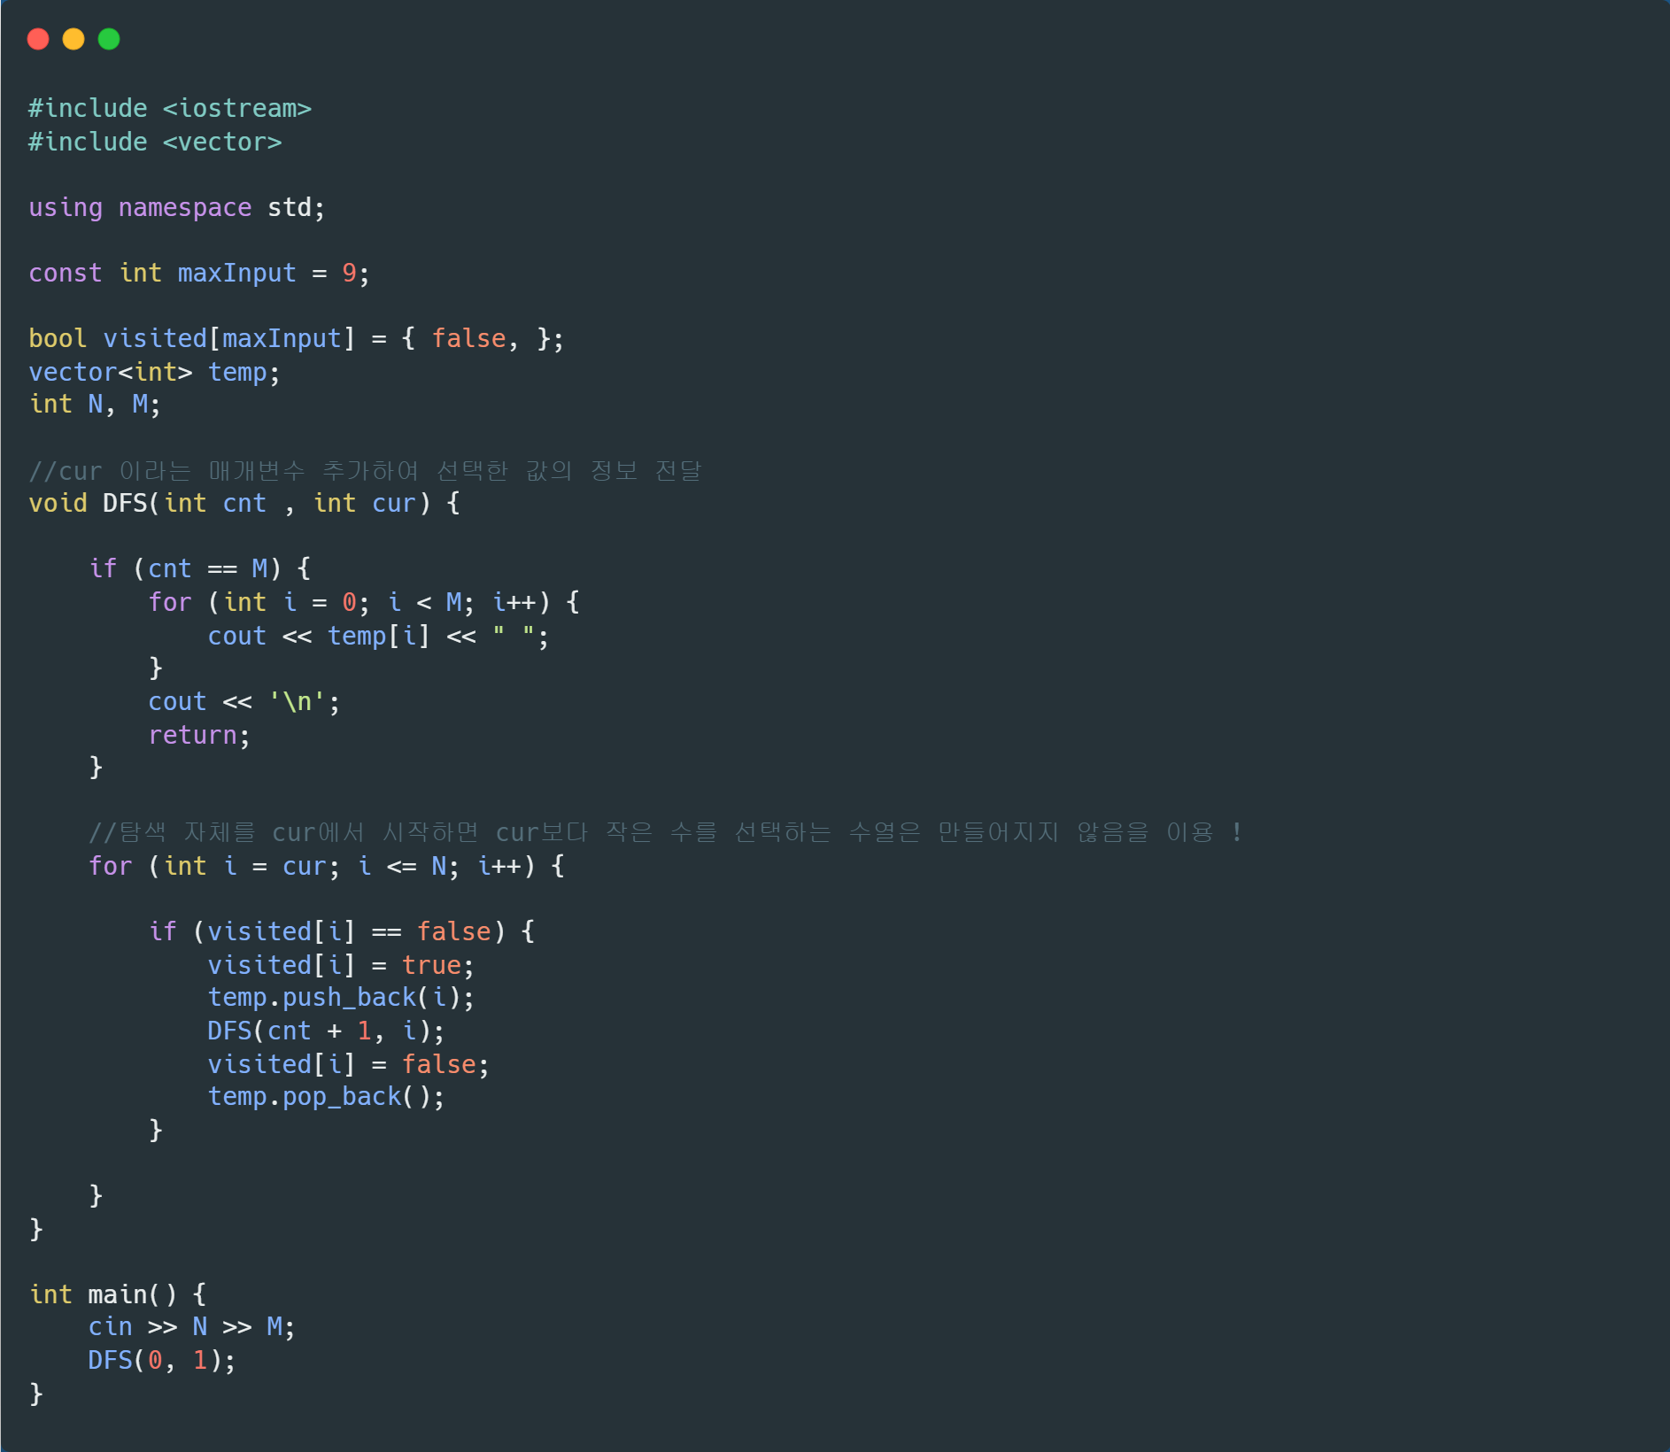Click 'const int maxInput = 9;' line

pyautogui.click(x=199, y=273)
